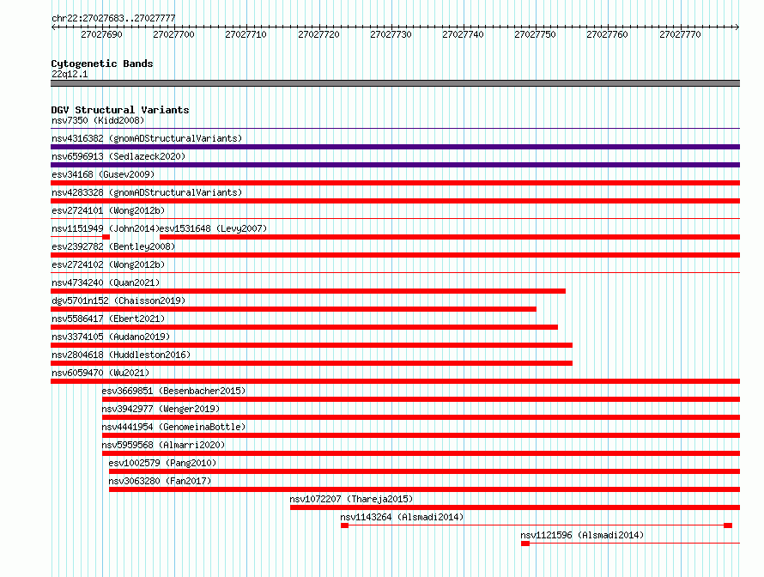Click ruler position 27027690
764x577 pixels.
tap(101, 34)
